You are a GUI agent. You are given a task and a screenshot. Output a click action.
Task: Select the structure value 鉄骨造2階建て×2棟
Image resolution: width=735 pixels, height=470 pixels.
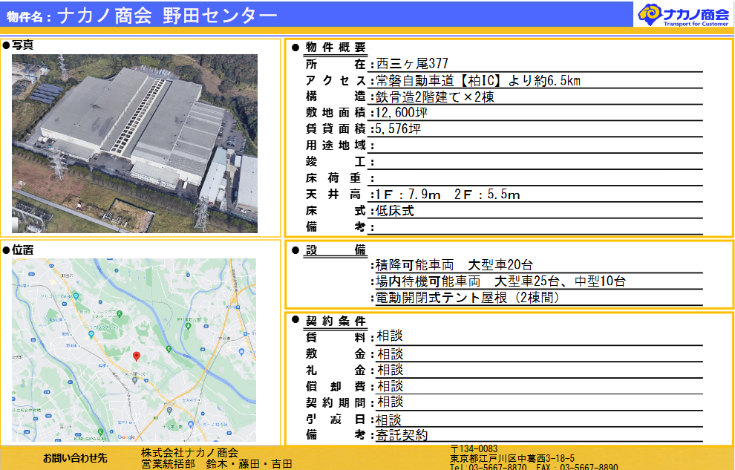[434, 97]
